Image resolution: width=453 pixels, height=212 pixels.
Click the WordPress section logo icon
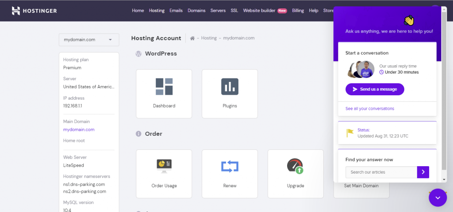(138, 53)
